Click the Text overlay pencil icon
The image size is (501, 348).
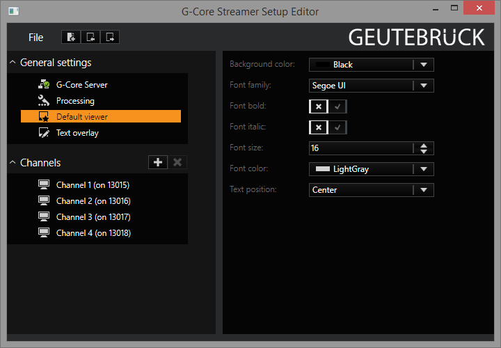[44, 132]
